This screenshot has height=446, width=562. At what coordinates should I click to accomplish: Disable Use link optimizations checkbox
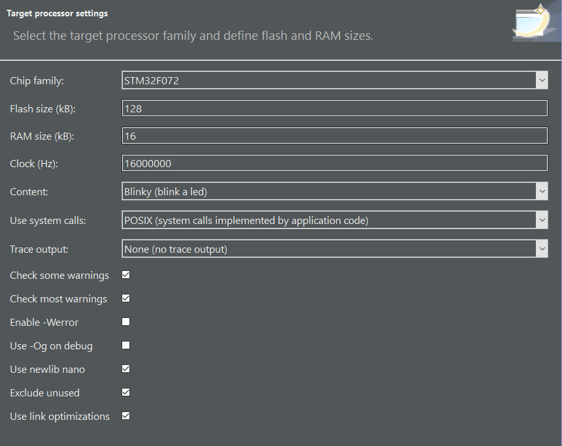[x=126, y=416]
